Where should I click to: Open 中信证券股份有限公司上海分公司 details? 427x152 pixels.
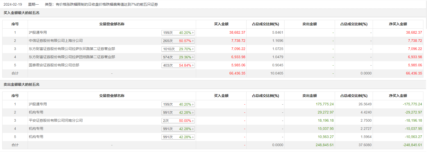(x=56, y=41)
